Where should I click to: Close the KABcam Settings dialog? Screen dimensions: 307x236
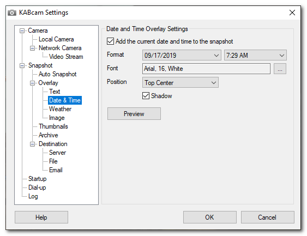pos(292,13)
